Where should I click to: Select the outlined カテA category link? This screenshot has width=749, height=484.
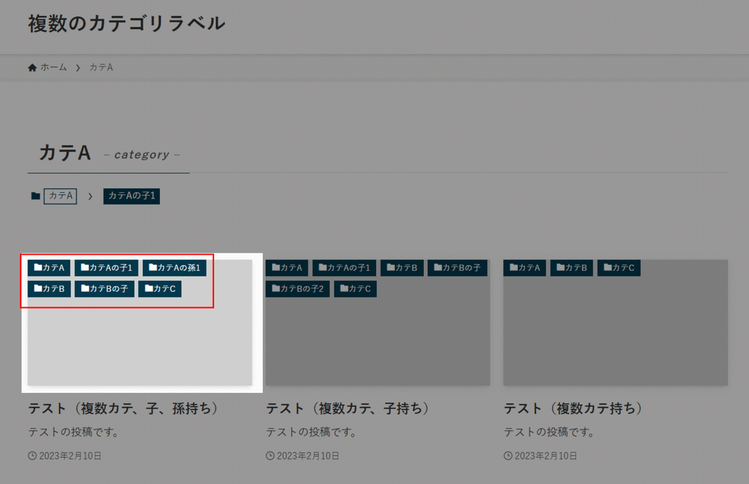pyautogui.click(x=61, y=196)
